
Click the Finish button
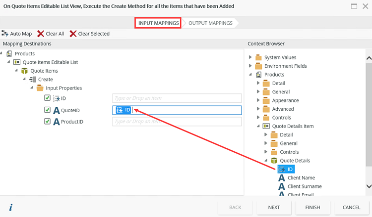click(312, 207)
